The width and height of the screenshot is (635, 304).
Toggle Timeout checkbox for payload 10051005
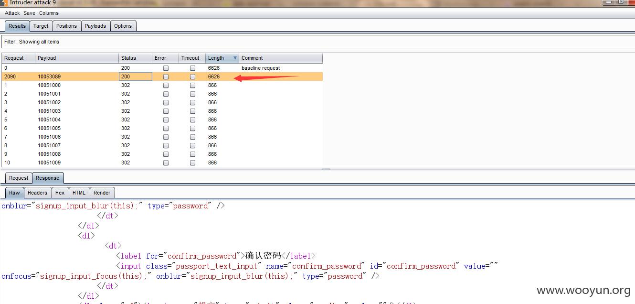pos(192,128)
